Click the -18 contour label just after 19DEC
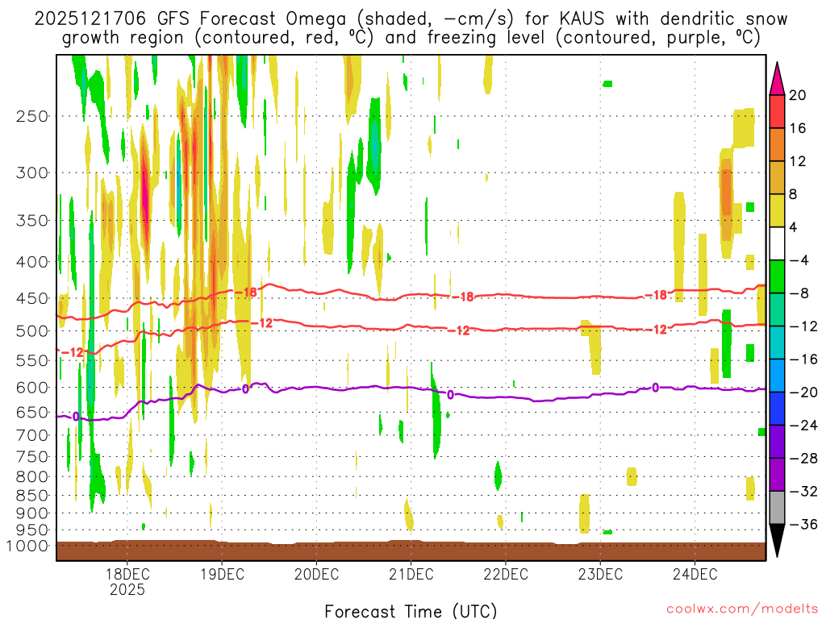This screenshot has width=826, height=619. [x=245, y=292]
